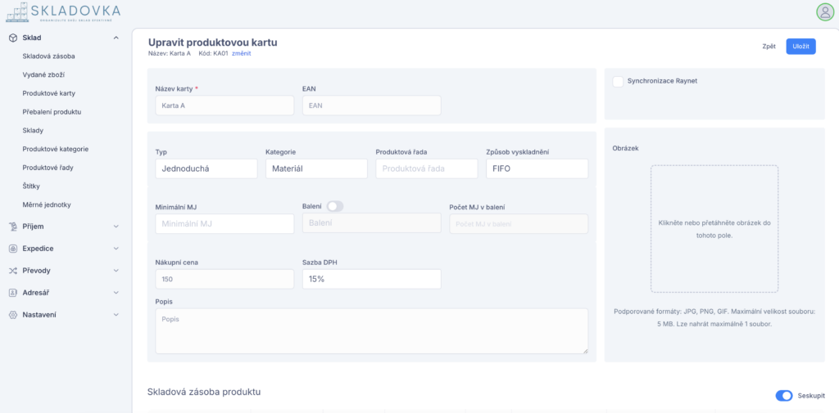Go to Měrné jednotky menu item
The height and width of the screenshot is (413, 839).
coord(47,204)
